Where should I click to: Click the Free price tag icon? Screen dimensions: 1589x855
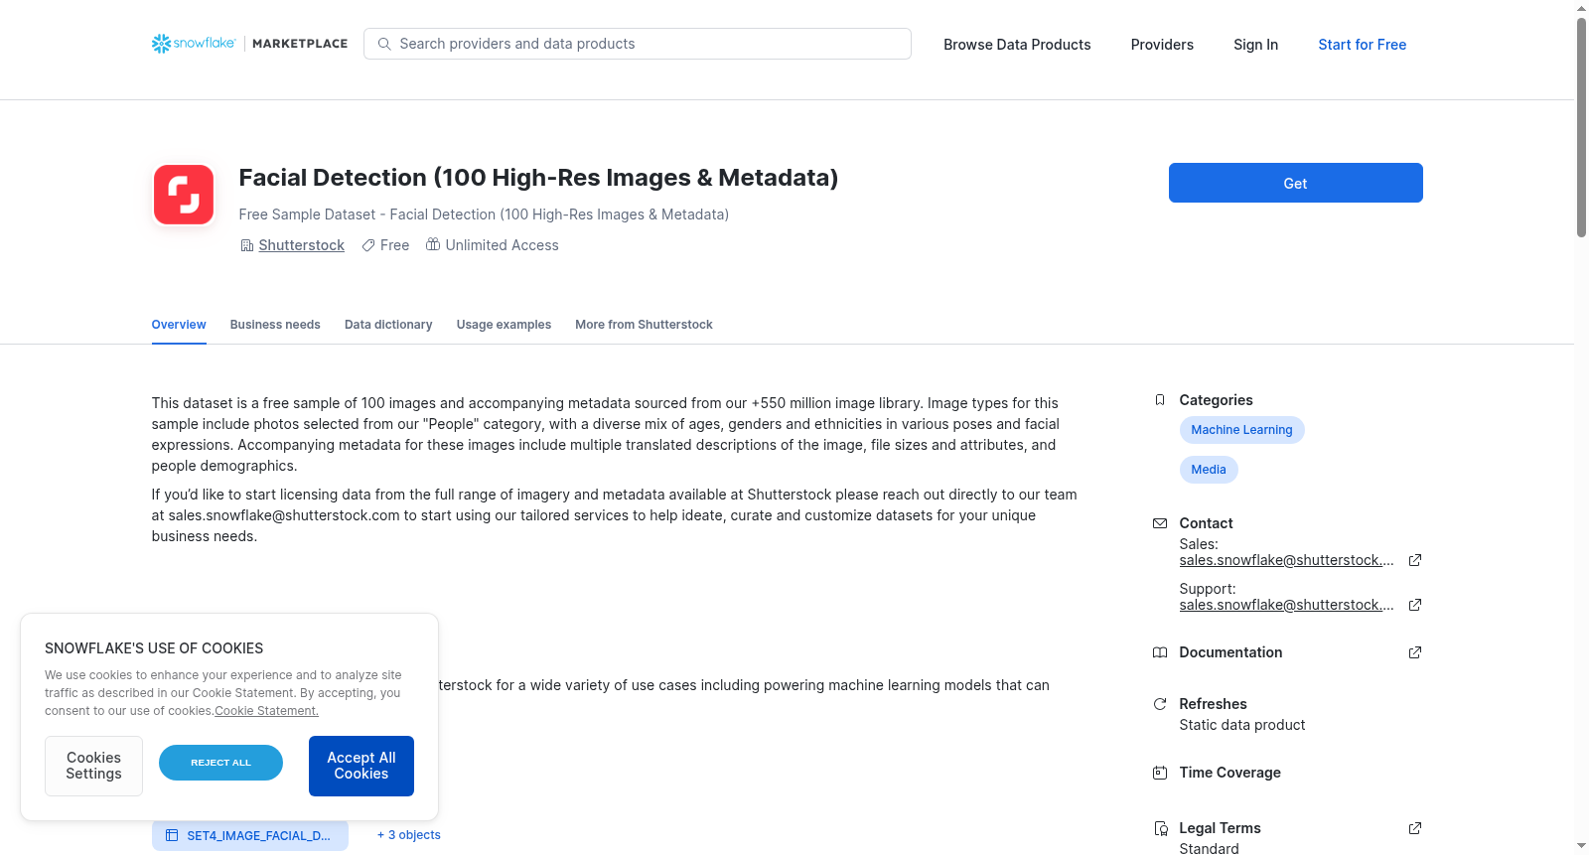tap(368, 245)
